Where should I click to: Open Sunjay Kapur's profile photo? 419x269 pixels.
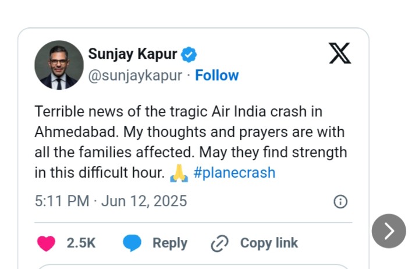click(x=59, y=65)
